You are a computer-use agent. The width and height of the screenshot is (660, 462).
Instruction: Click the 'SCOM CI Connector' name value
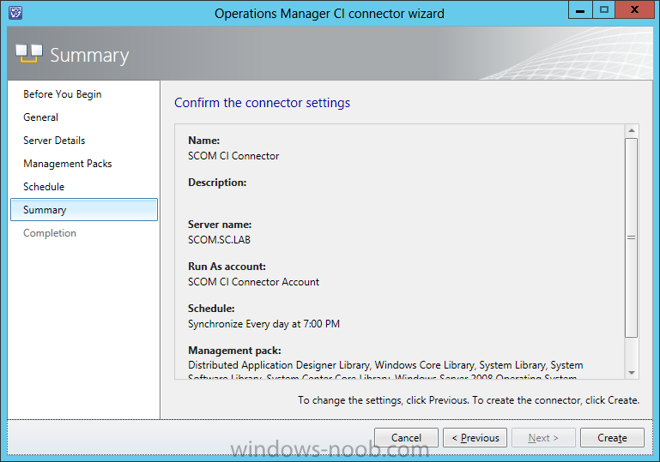[233, 156]
